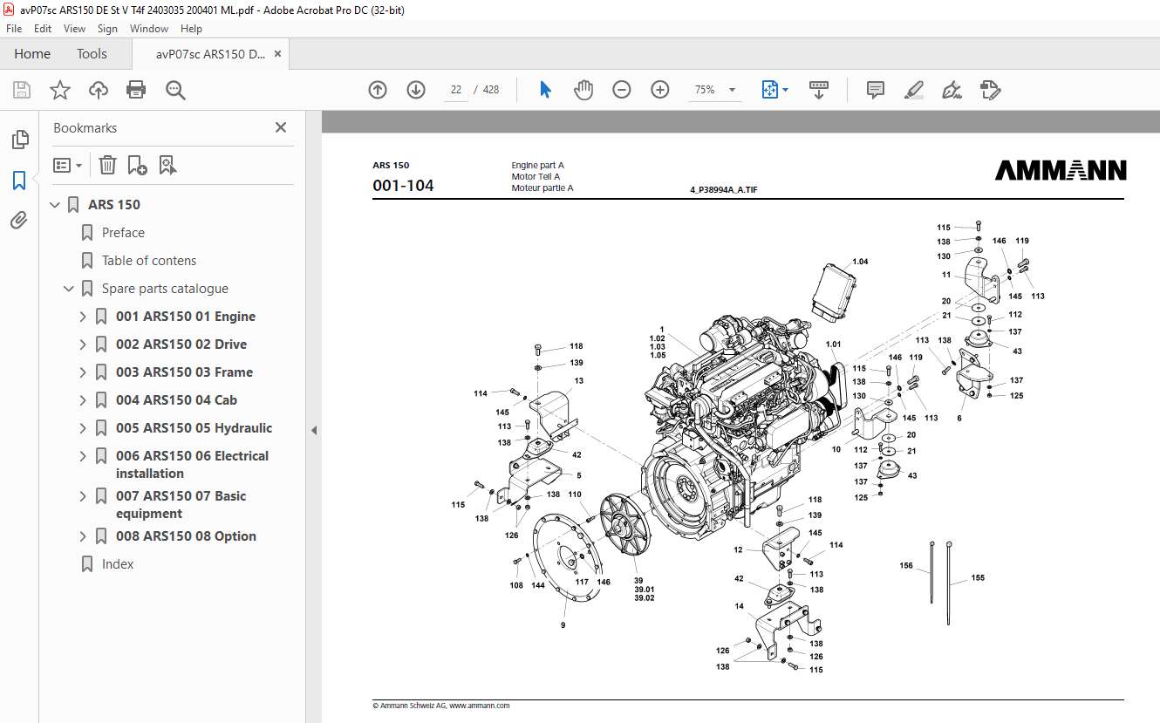Go to the previous page arrow
1160x723 pixels.
(378, 90)
